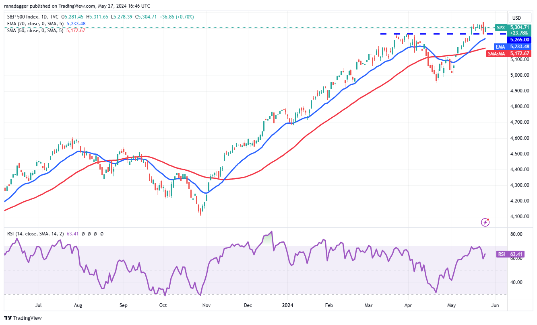Select the "EMA (20, close, 0, SMA, 5)" legend name

tap(34, 24)
